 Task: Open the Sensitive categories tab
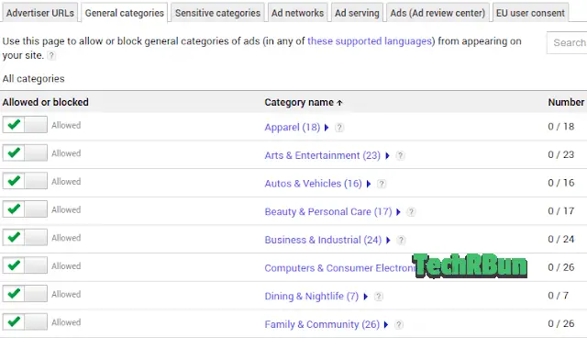[217, 13]
